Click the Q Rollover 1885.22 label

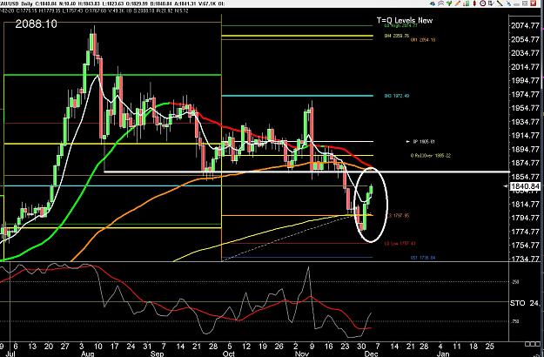pos(431,156)
